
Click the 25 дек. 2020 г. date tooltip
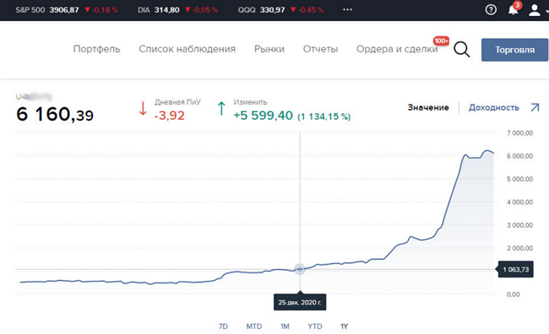click(300, 302)
